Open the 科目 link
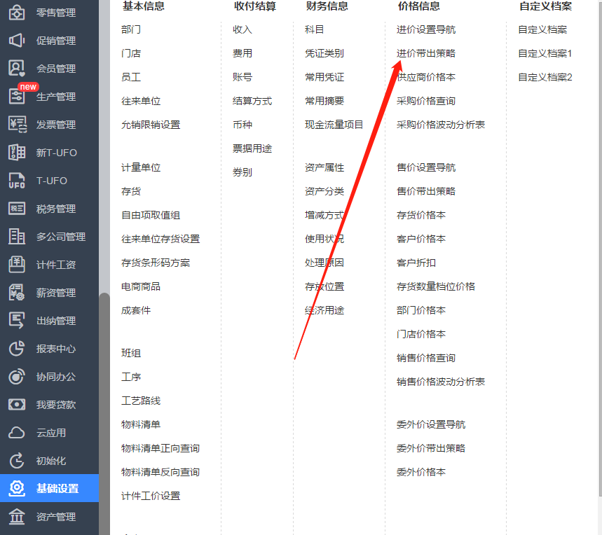 tap(315, 29)
